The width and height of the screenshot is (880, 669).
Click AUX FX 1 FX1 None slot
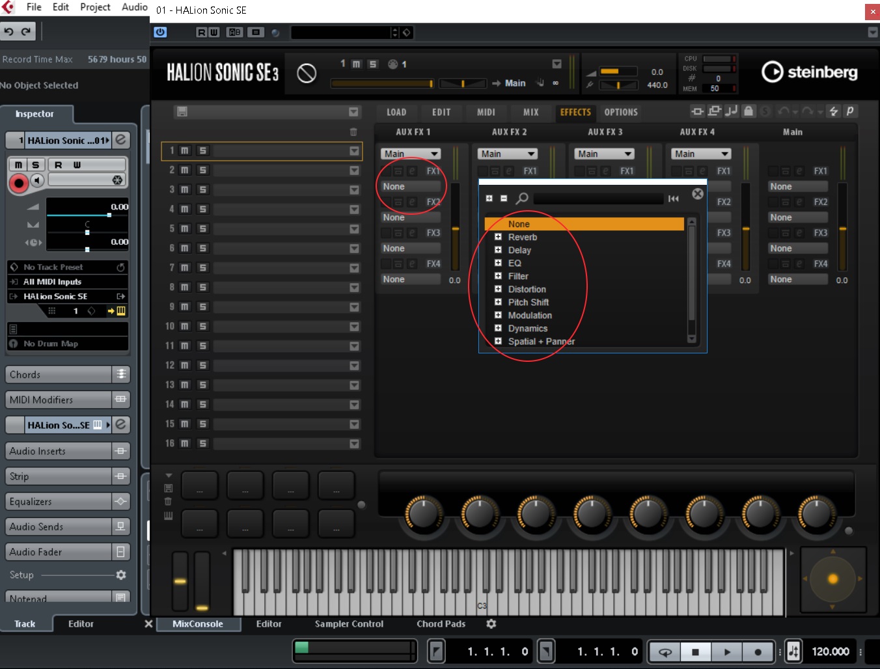coord(410,187)
